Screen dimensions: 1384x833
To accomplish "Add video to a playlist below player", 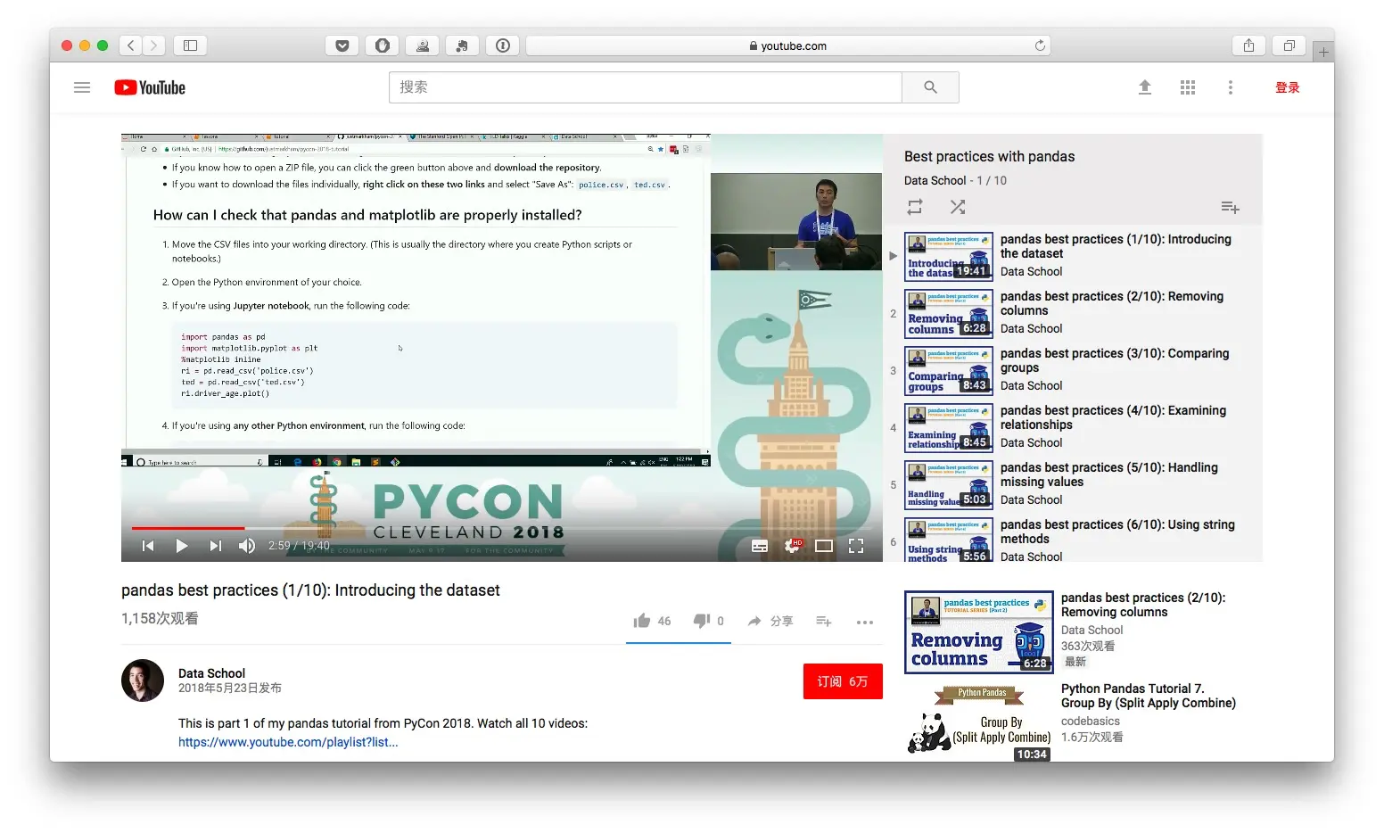I will point(824,621).
